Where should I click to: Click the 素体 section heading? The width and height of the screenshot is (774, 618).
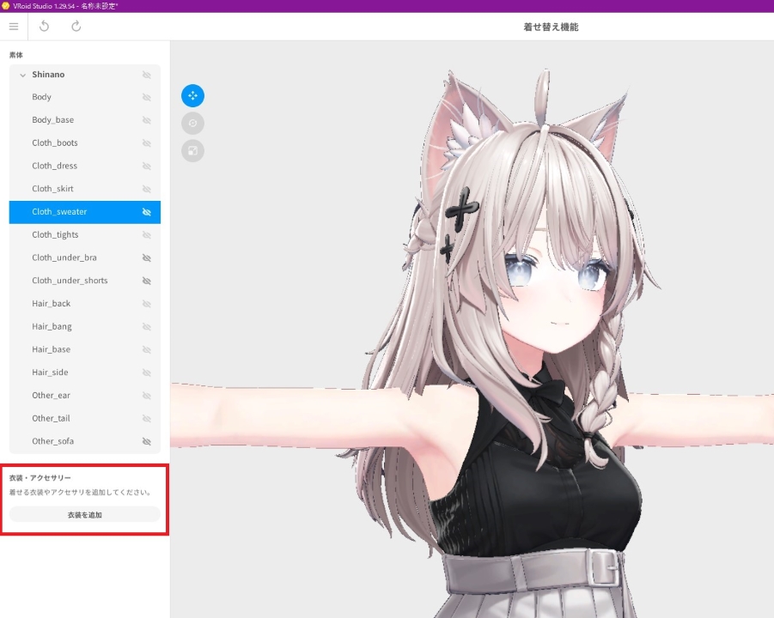[15, 55]
